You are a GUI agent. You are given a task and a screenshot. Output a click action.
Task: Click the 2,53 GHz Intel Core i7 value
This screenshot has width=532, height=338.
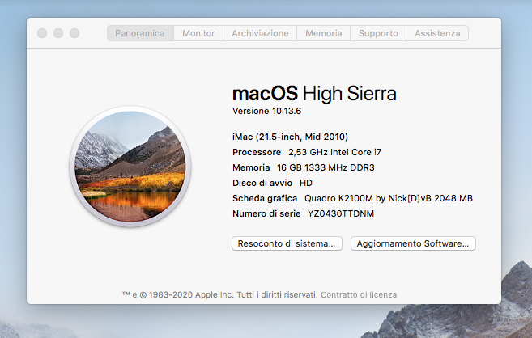click(334, 152)
